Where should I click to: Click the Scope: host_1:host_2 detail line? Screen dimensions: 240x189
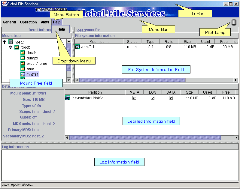(37, 112)
